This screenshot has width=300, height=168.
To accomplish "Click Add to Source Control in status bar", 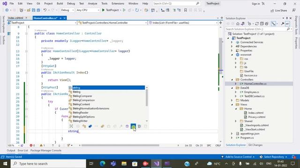I will click(238, 157).
